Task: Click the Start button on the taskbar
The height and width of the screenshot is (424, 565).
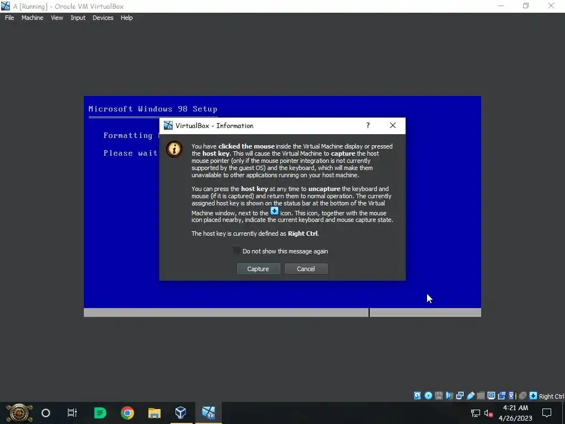Action: [x=19, y=413]
